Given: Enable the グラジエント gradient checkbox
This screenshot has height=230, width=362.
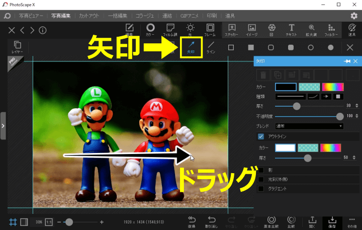Looking at the screenshot, I should coord(261,189).
